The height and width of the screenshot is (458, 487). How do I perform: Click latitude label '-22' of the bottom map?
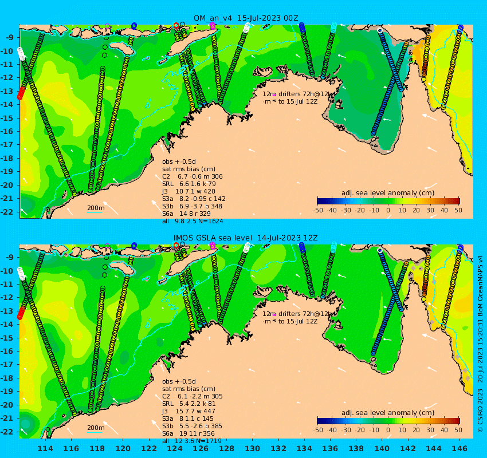7,432
